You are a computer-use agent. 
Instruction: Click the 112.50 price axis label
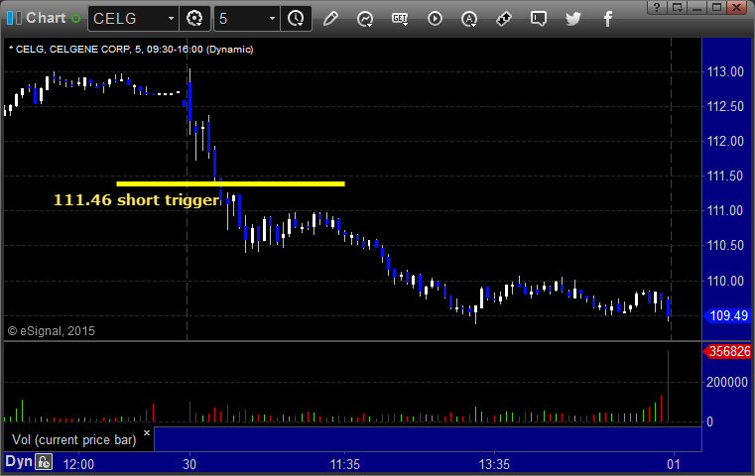tap(725, 106)
